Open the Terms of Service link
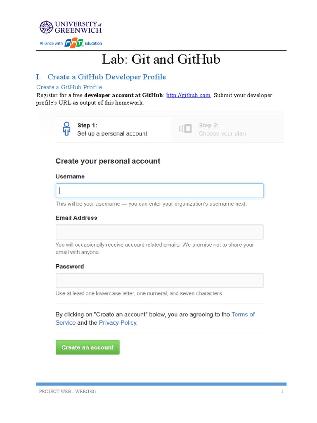 point(243,314)
